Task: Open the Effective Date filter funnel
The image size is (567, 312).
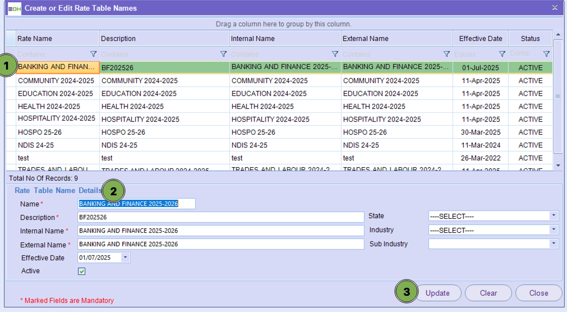Action: tap(503, 54)
